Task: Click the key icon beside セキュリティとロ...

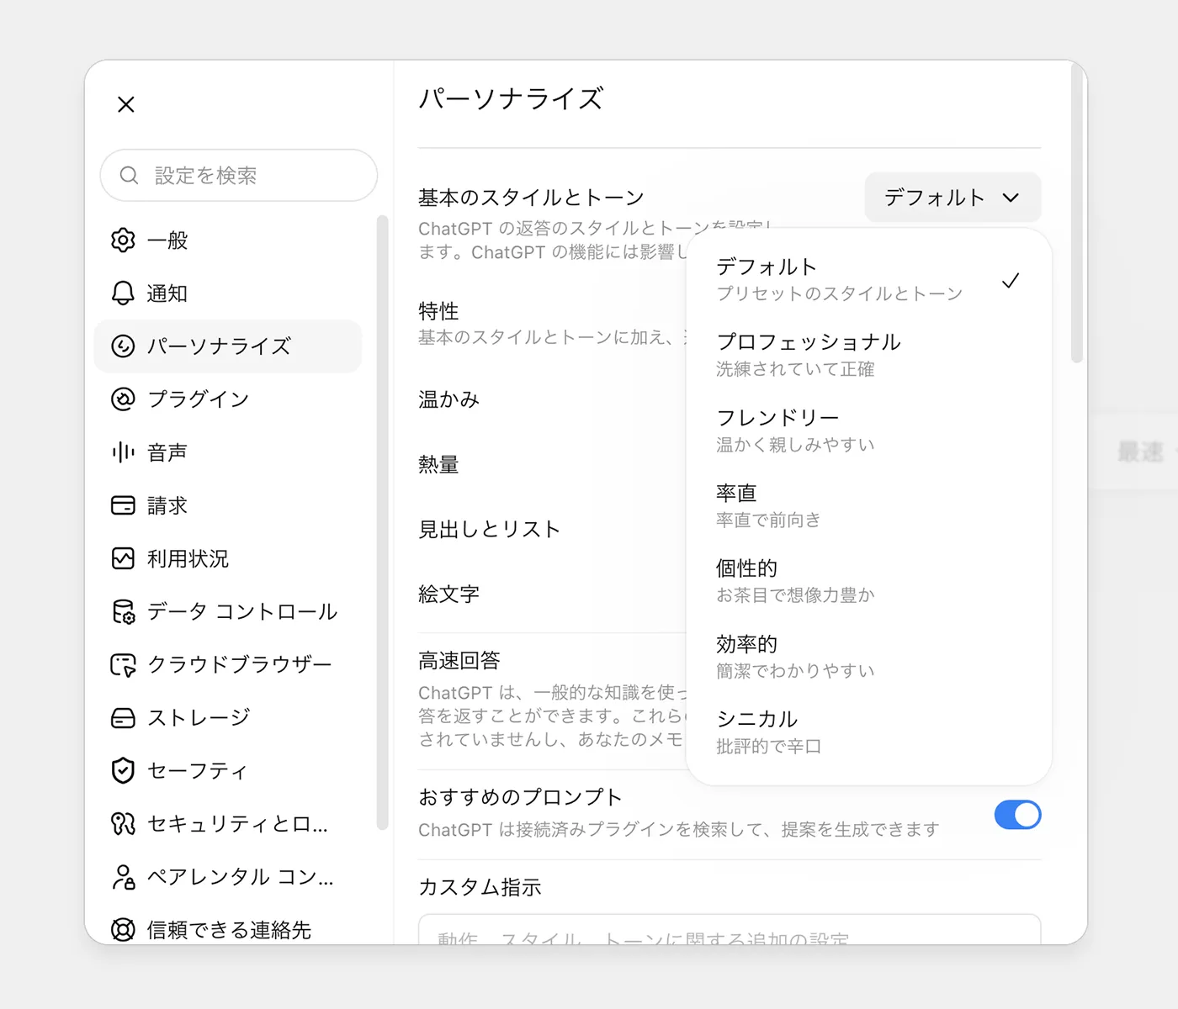Action: (123, 823)
